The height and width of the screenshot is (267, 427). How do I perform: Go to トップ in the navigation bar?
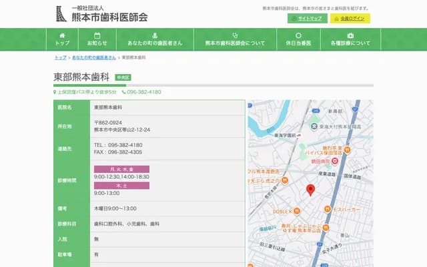[62, 39]
